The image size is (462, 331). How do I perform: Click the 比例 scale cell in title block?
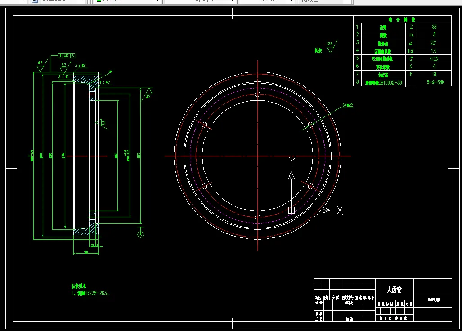409,304
